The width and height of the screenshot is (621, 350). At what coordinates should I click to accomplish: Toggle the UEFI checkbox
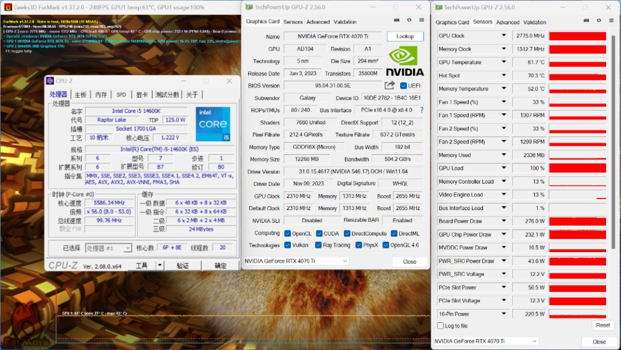[x=403, y=86]
